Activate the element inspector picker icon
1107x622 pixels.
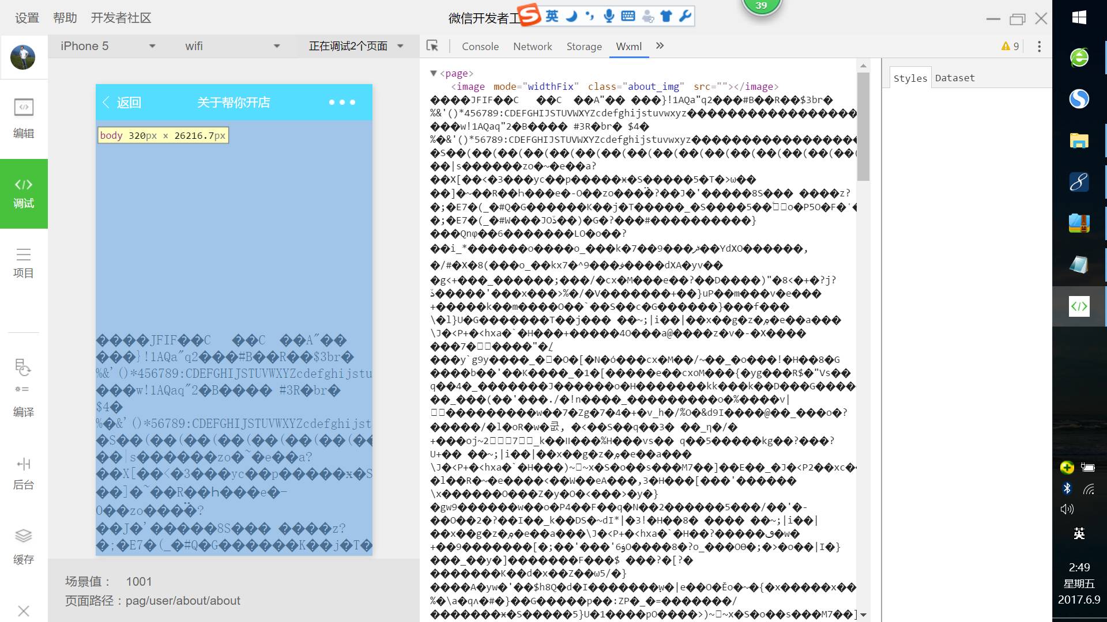coord(432,46)
